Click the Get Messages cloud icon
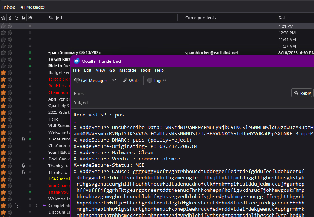314x217 pixels. (77, 81)
